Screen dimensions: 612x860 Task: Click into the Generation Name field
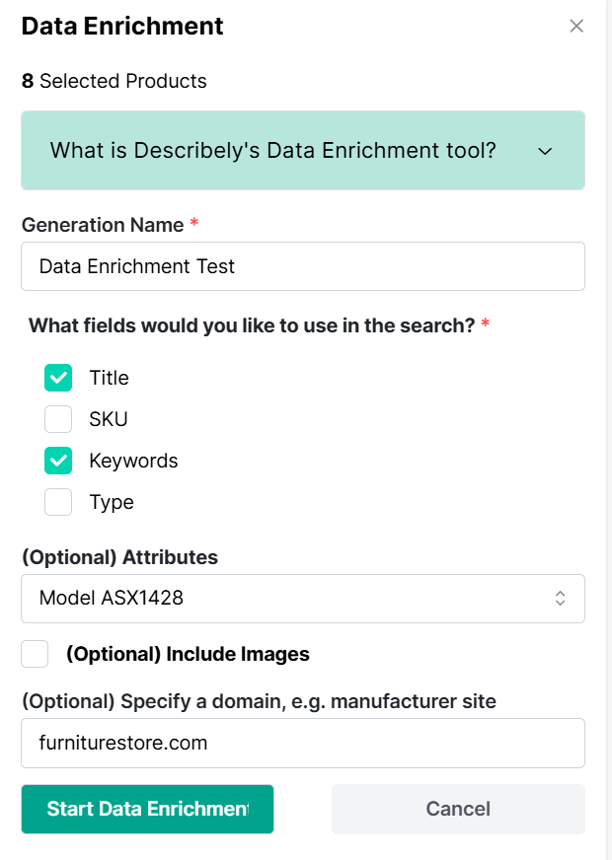(x=303, y=266)
